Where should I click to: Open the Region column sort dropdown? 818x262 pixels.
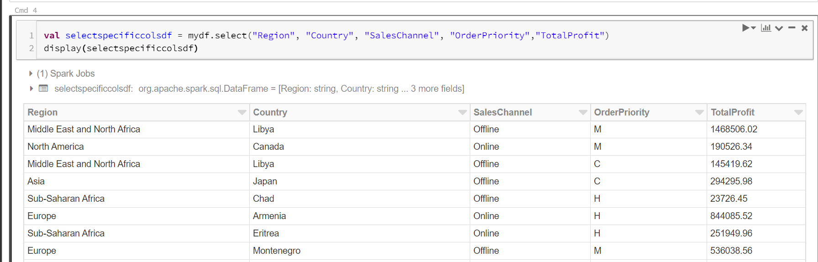pyautogui.click(x=241, y=112)
